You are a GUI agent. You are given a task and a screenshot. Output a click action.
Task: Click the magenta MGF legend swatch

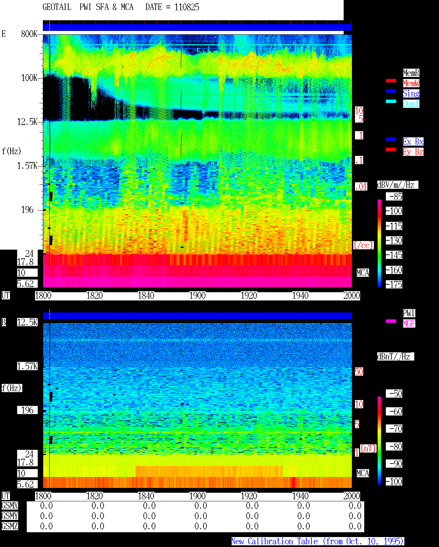391,321
